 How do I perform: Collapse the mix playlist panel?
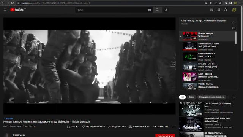click(233, 22)
